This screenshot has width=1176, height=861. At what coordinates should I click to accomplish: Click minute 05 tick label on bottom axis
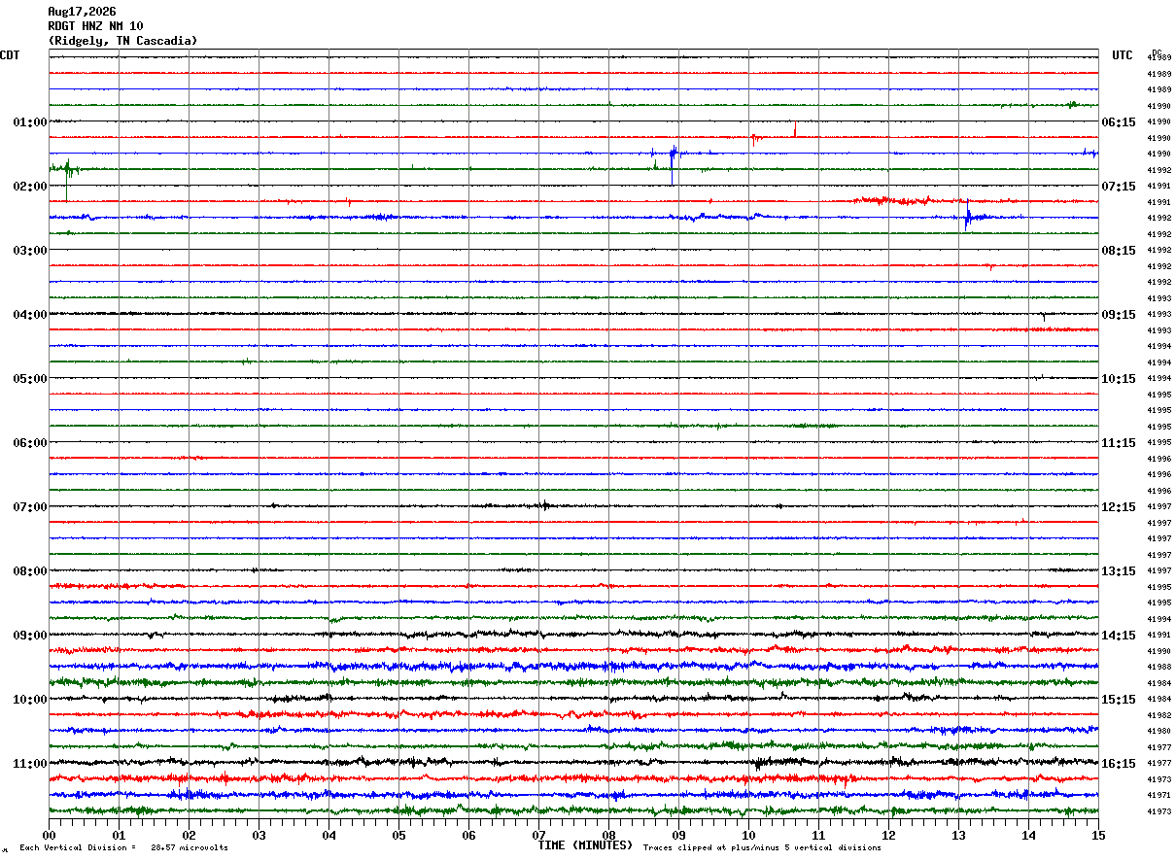[398, 835]
